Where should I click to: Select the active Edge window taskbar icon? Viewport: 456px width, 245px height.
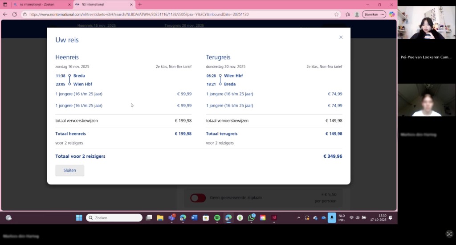[228, 218]
